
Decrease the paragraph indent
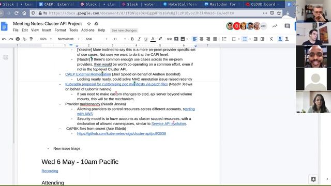255,39
